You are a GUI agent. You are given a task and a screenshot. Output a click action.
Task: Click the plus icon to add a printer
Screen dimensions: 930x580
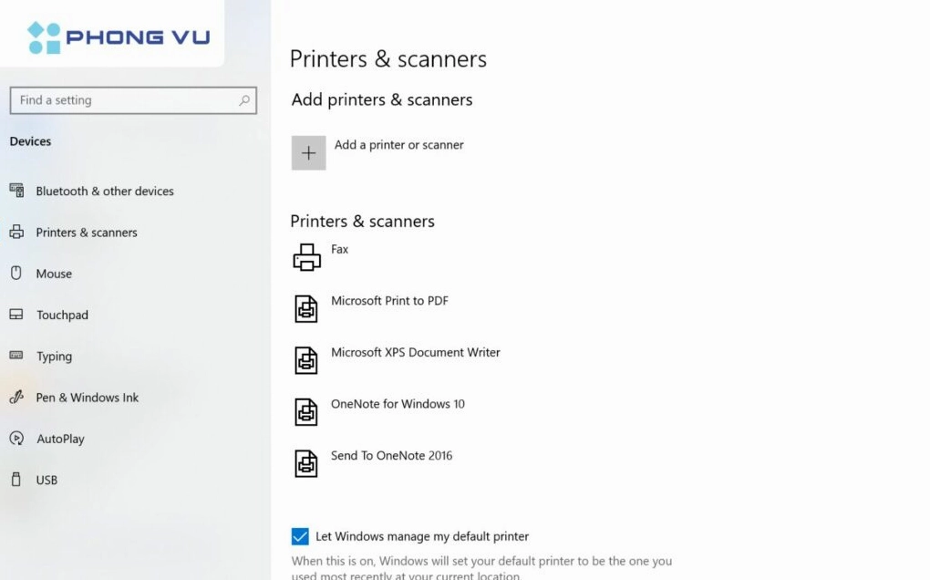coord(308,152)
